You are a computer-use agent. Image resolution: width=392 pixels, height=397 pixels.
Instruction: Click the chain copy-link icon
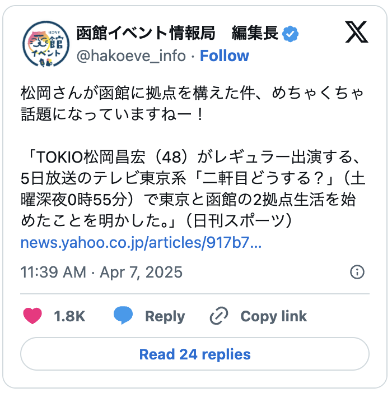click(x=218, y=316)
